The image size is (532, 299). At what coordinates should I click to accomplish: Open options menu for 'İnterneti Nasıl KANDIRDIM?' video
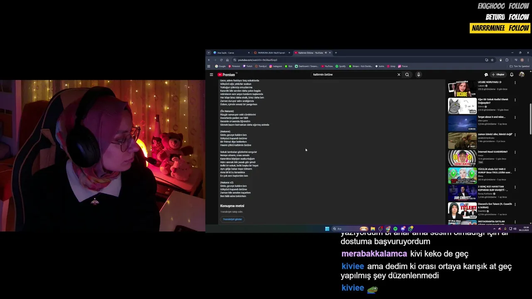point(515,152)
